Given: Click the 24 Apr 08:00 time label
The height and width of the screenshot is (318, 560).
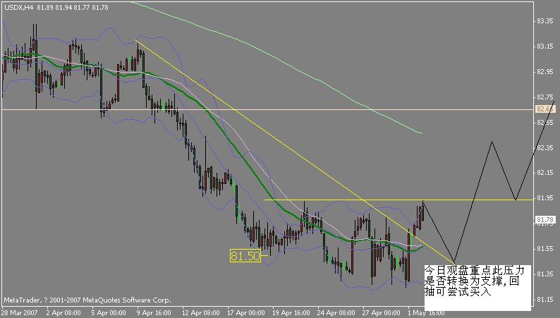Looking at the screenshot, I should tap(336, 313).
